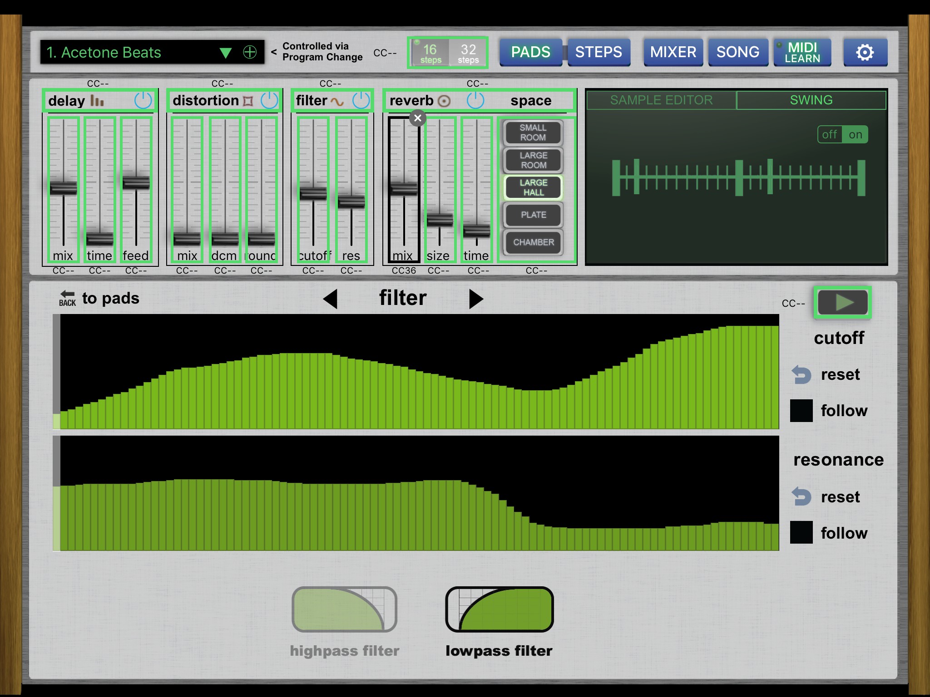Turn swing on
930x697 pixels.
coord(856,135)
